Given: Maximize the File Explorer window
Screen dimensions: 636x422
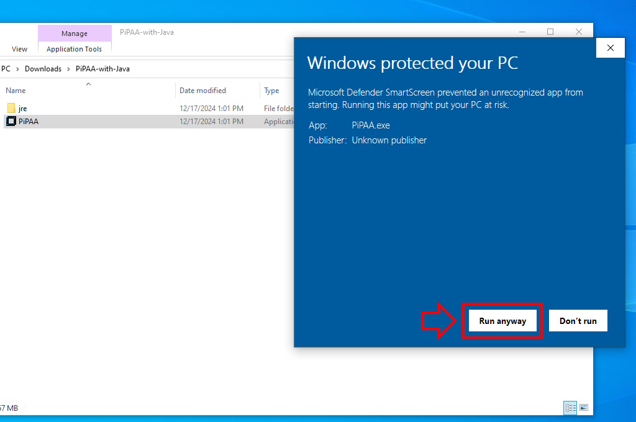Looking at the screenshot, I should (550, 32).
